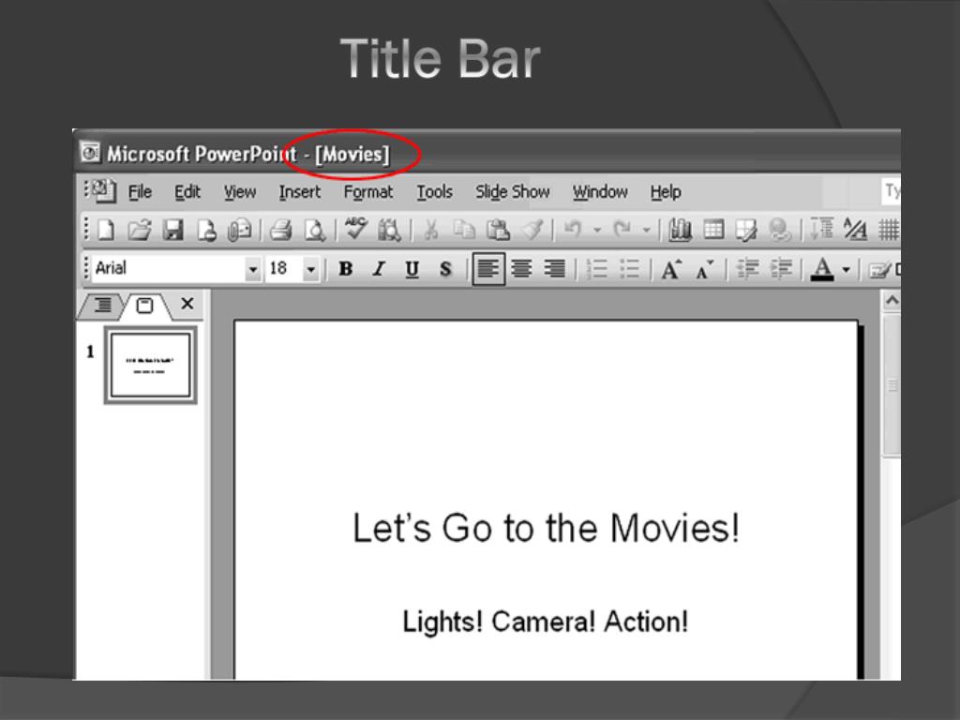This screenshot has width=960, height=720.
Task: Click the PowerPoint document icon beside File menu
Action: 104,191
